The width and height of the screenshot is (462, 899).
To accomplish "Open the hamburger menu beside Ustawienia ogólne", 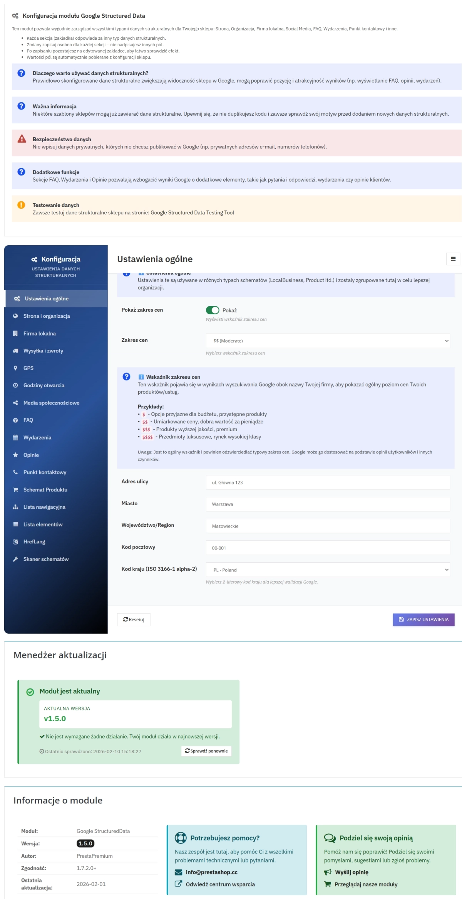I will [x=453, y=259].
